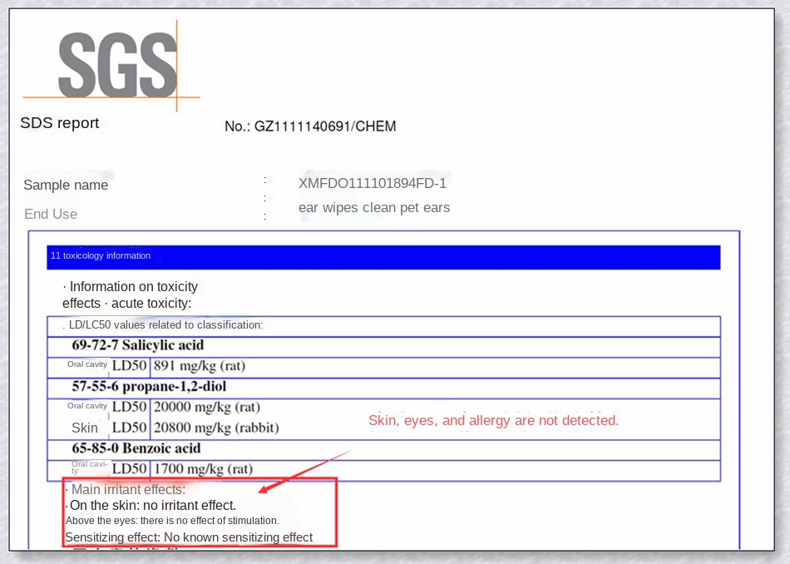Screen dimensions: 790x564
Task: Click the 20800 mg/kg (rabbit) skin value
Action: point(216,428)
